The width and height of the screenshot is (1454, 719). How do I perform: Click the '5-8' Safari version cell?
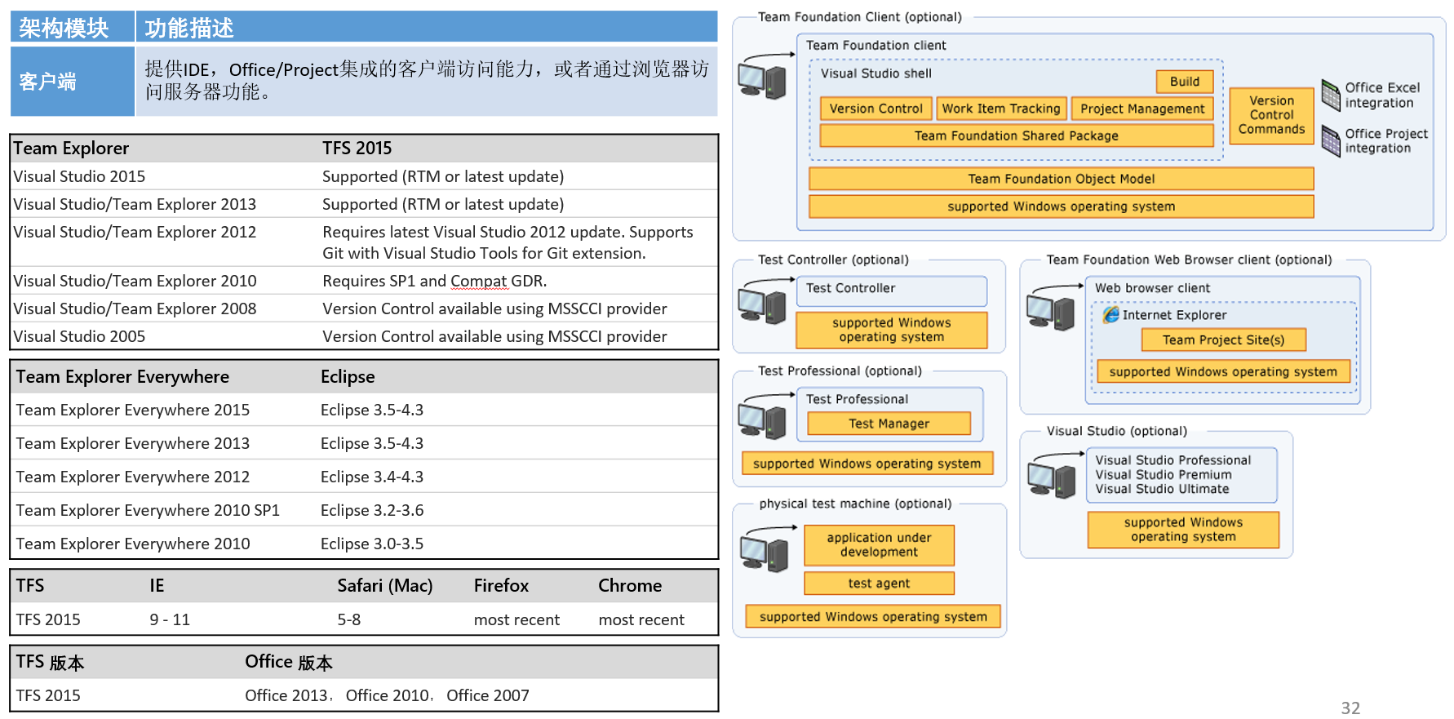pyautogui.click(x=349, y=620)
